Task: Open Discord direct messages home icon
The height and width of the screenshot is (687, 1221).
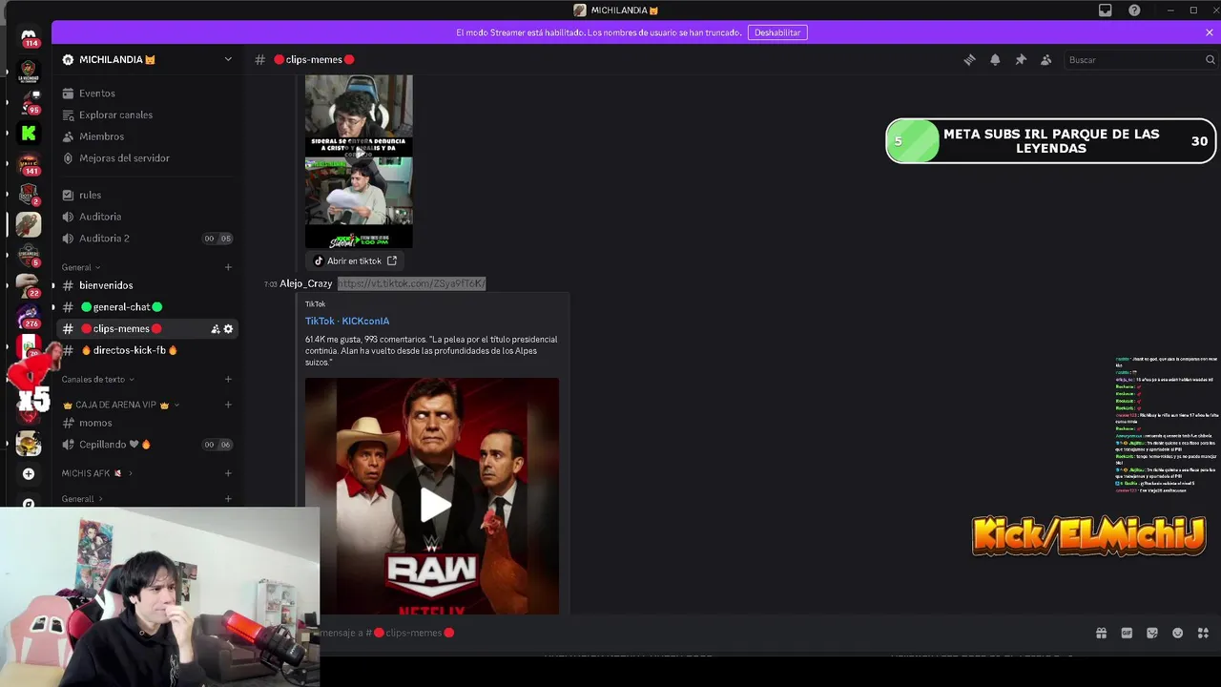Action: [29, 36]
